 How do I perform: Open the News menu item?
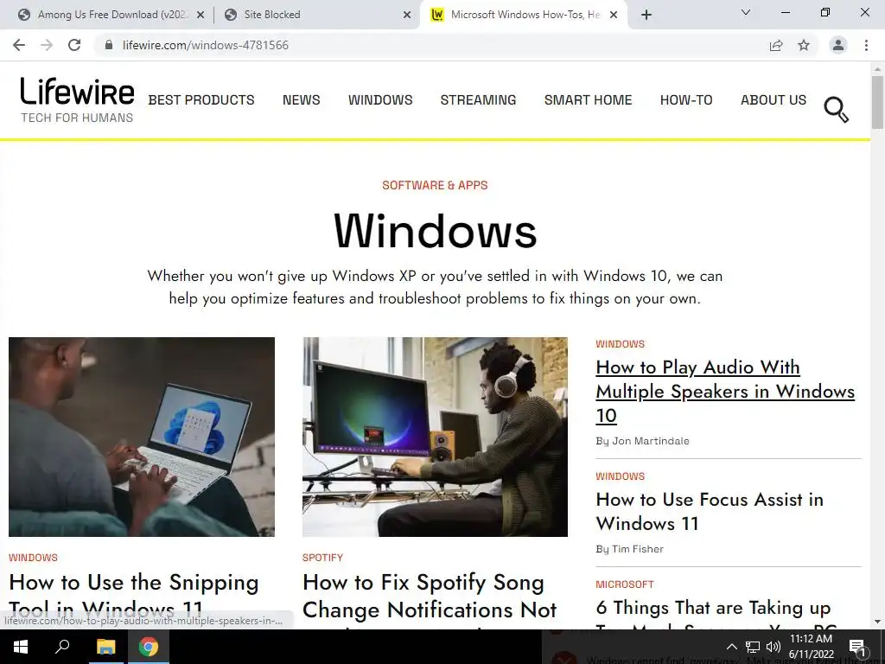[x=302, y=100]
